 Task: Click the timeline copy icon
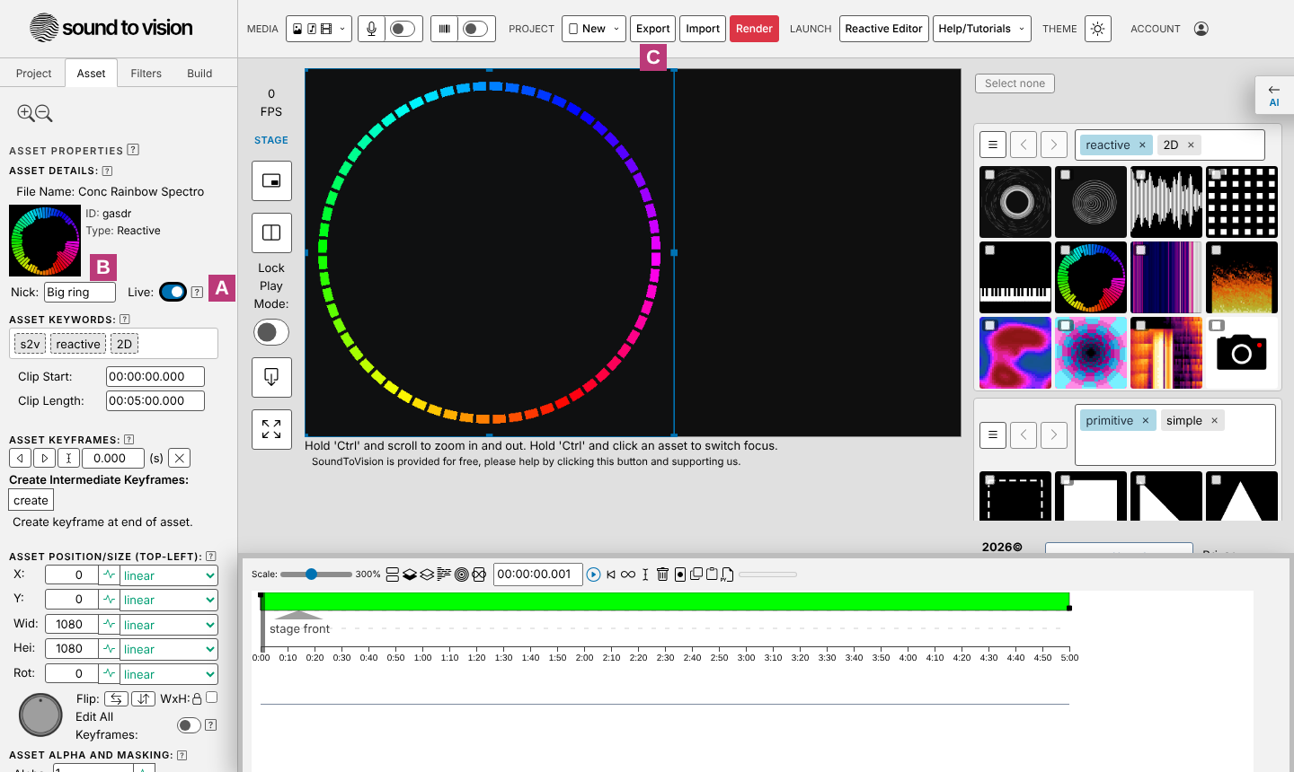click(x=696, y=575)
